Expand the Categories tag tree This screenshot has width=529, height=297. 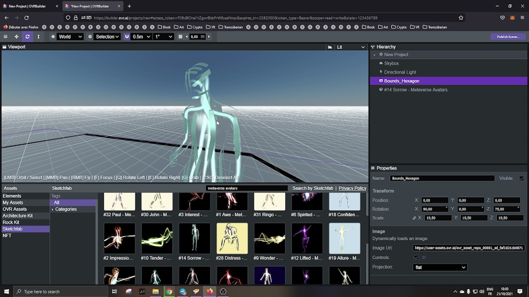tap(52, 210)
